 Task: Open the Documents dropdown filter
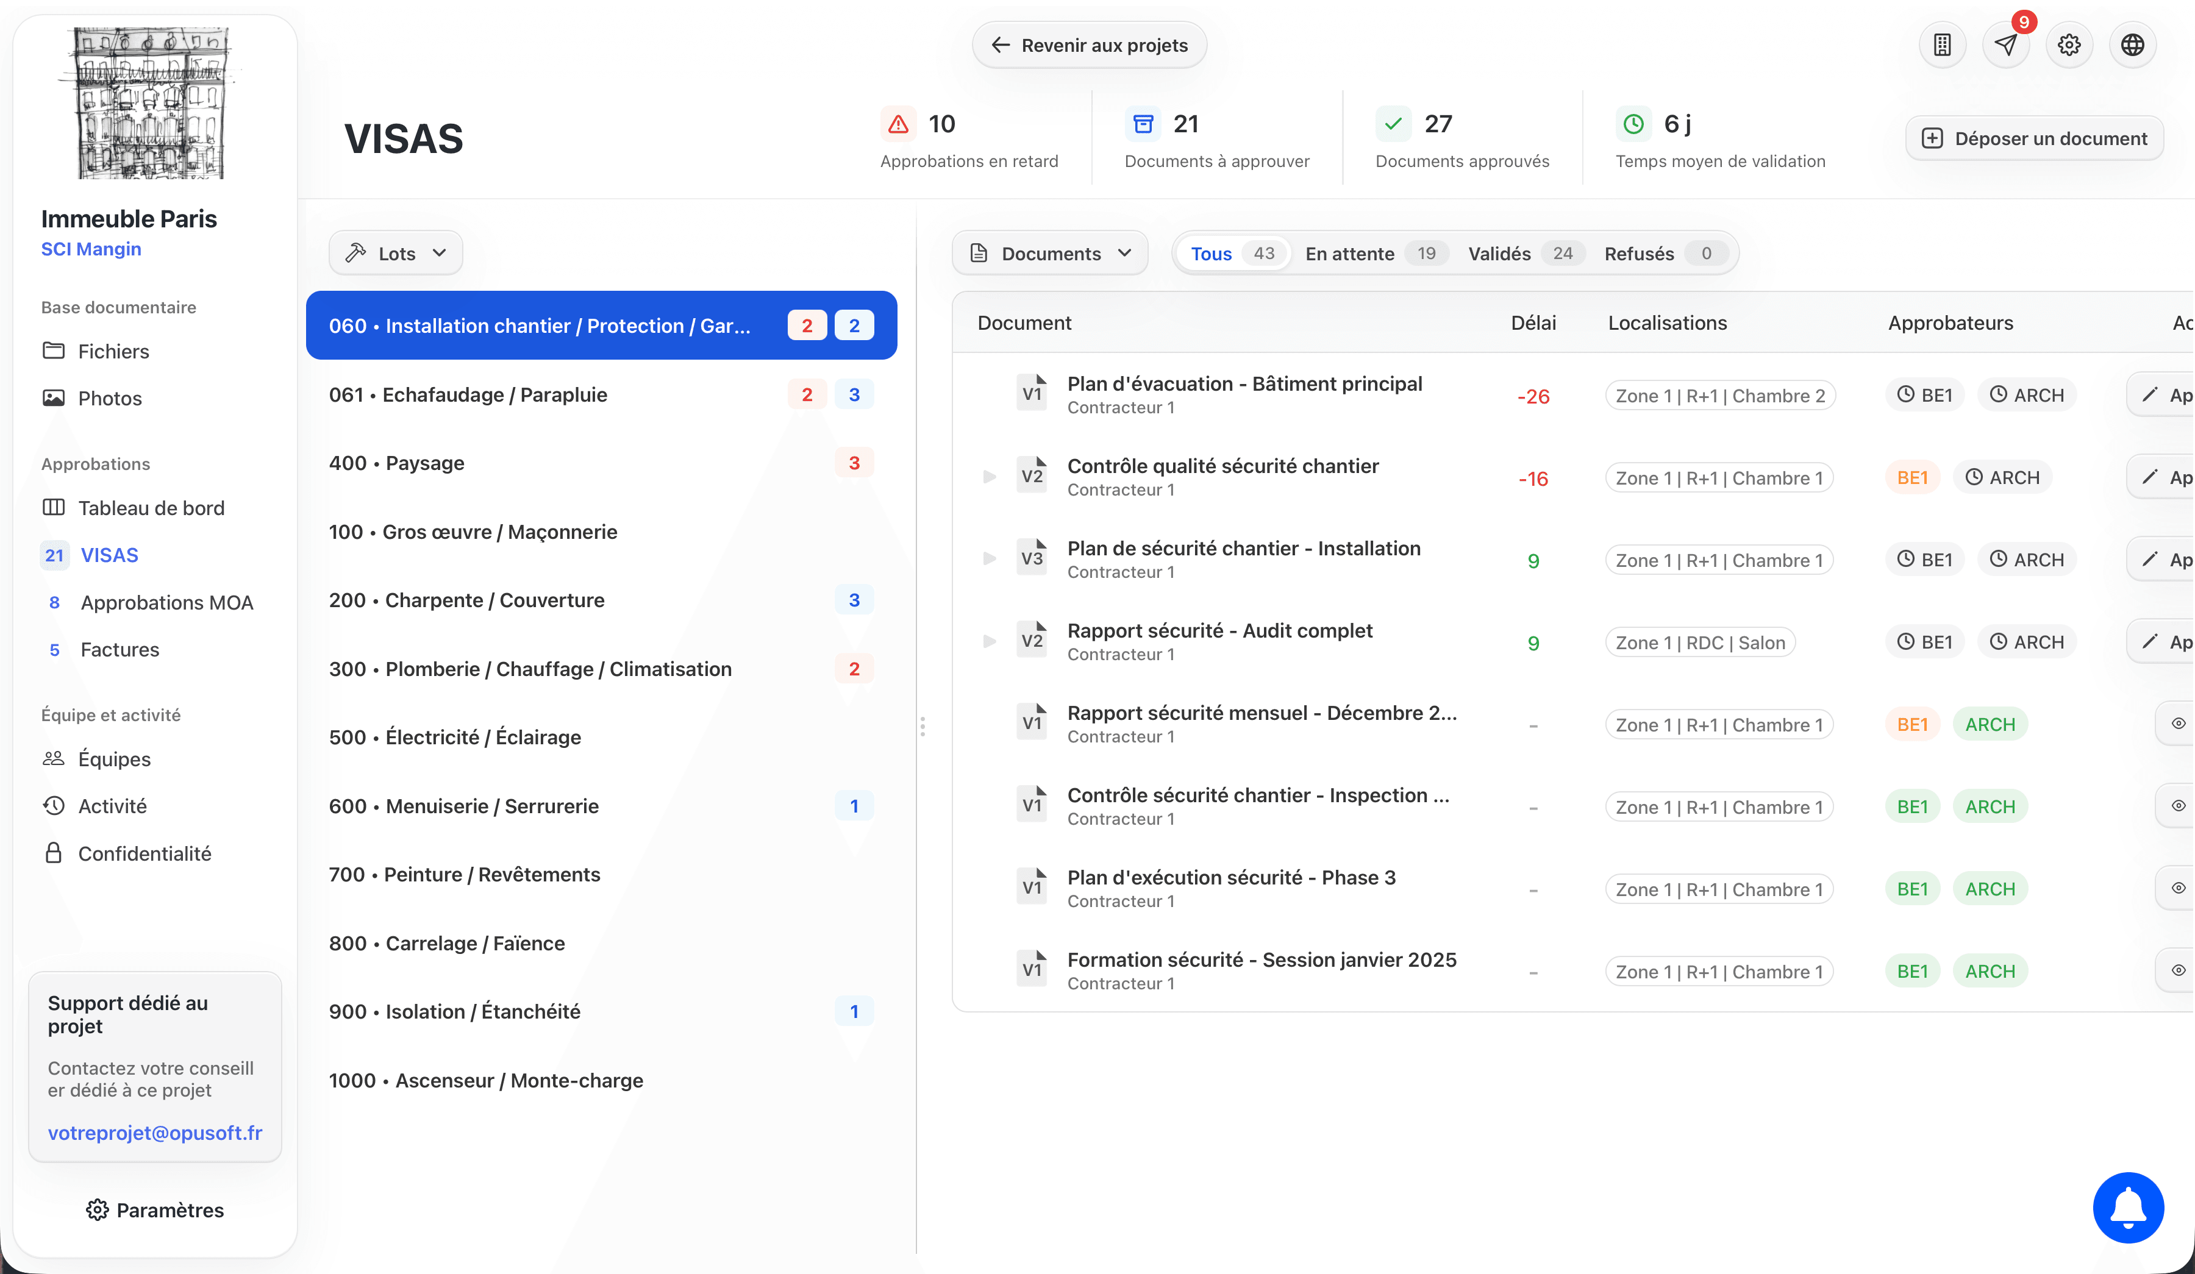pyautogui.click(x=1049, y=254)
